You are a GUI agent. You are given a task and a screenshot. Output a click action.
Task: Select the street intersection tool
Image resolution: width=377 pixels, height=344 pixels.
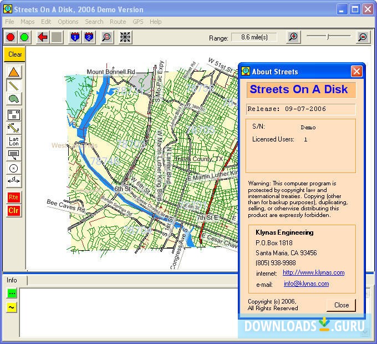pos(14,128)
